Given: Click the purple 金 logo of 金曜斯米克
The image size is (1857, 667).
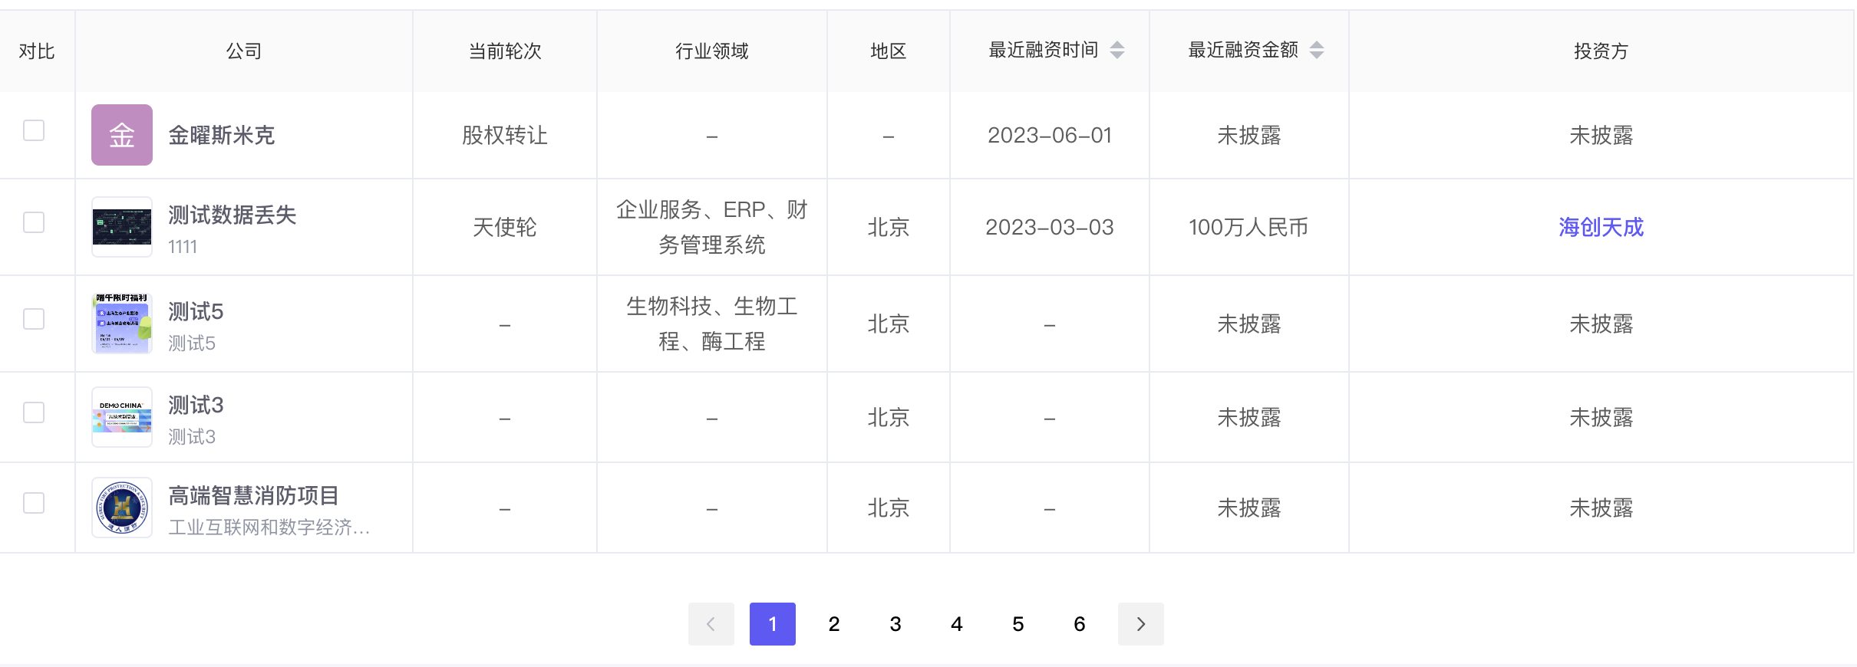Looking at the screenshot, I should point(121,135).
